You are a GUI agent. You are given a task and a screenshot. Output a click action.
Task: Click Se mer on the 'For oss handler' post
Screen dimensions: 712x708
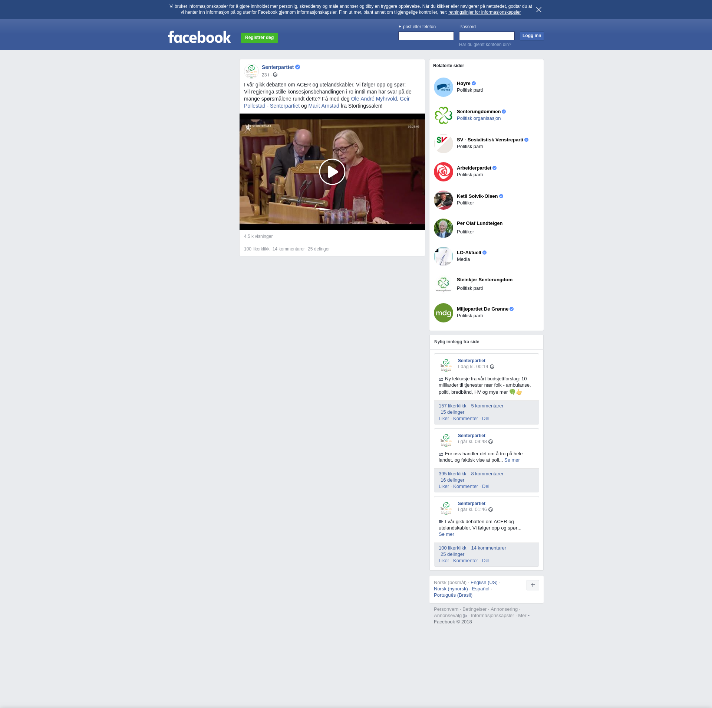click(x=512, y=460)
